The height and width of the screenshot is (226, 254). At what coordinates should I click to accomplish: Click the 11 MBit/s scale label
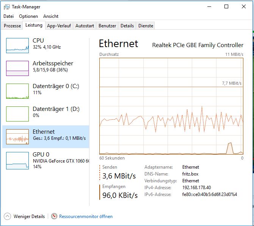tap(234, 54)
